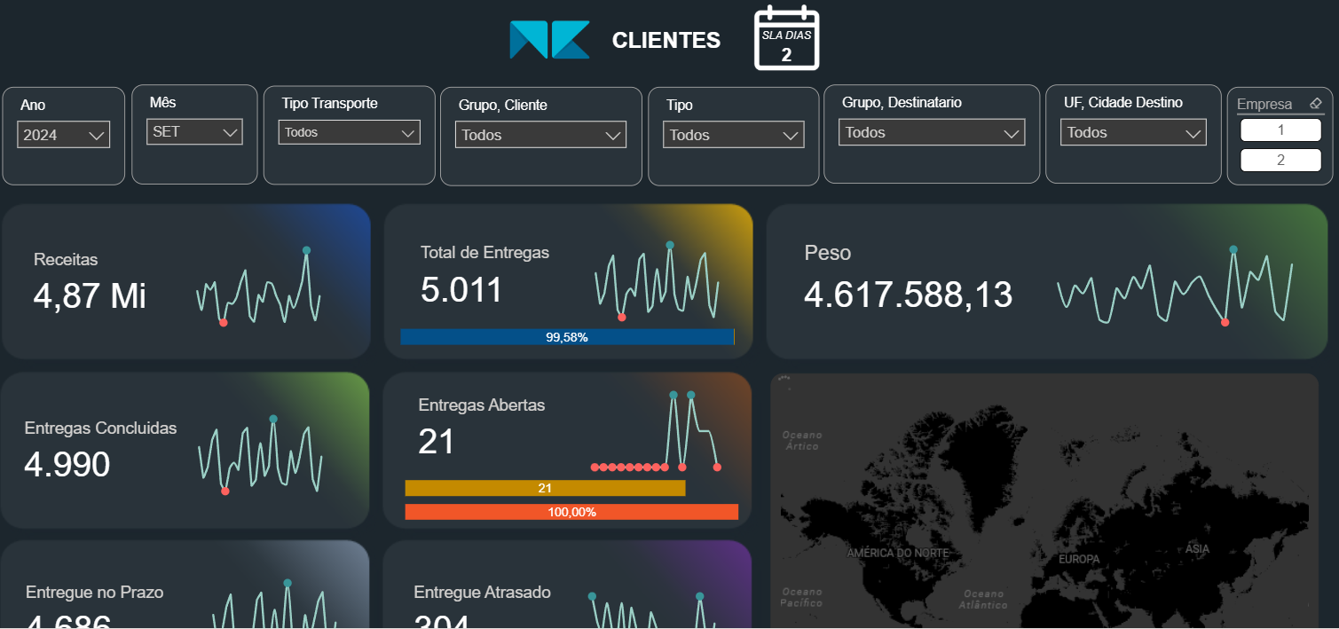Click the Peso card label
The height and width of the screenshot is (629, 1339).
828,253
